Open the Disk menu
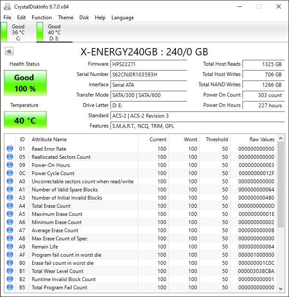289x297 pixels. 84,18
